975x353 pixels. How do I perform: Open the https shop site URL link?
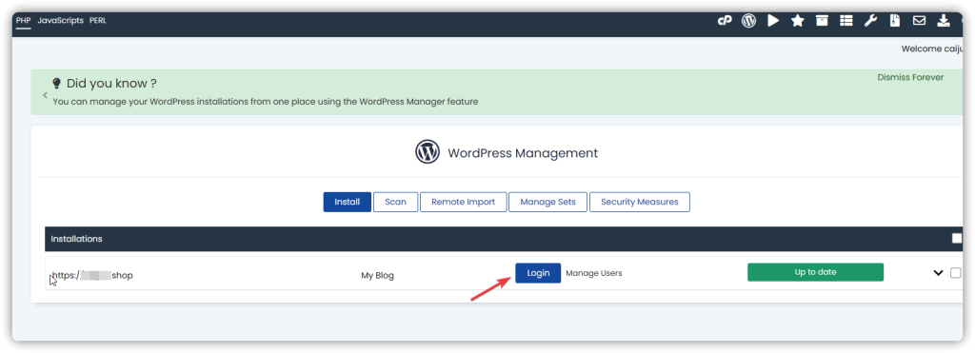(92, 275)
